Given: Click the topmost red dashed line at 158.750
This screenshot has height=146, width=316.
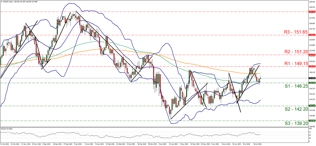Looking at the screenshot, I should tap(162, 12).
